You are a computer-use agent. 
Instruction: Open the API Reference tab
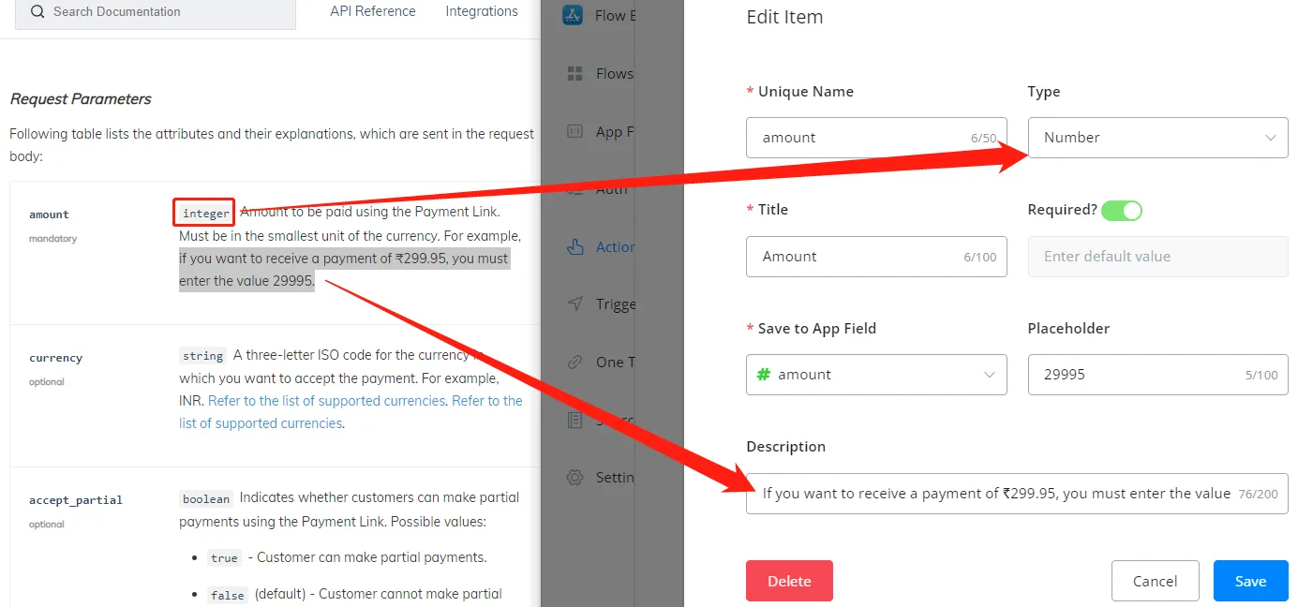tap(373, 11)
